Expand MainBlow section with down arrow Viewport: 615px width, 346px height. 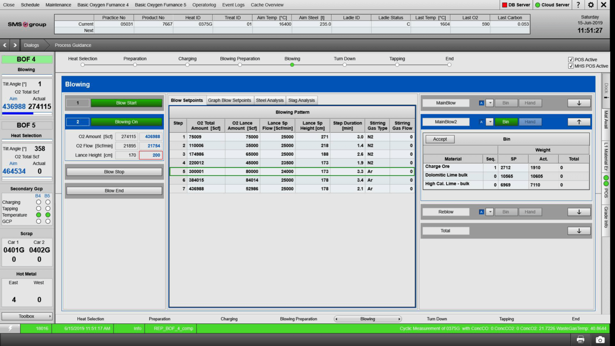coord(579,103)
